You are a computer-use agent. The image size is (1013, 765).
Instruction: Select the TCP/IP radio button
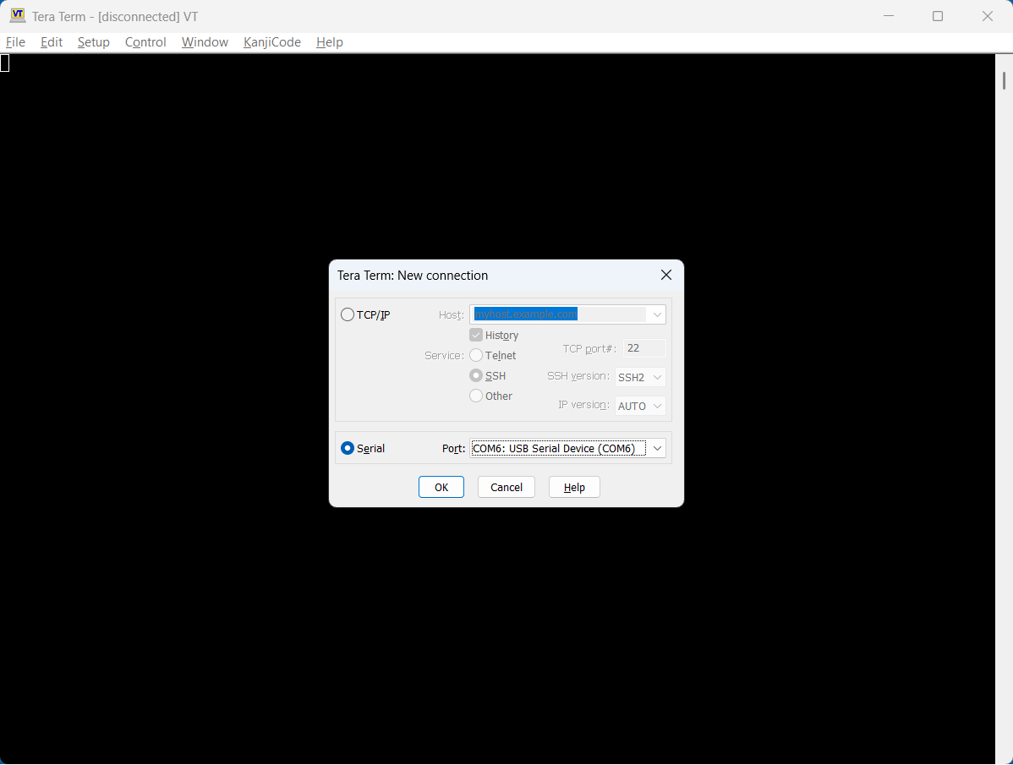(348, 314)
